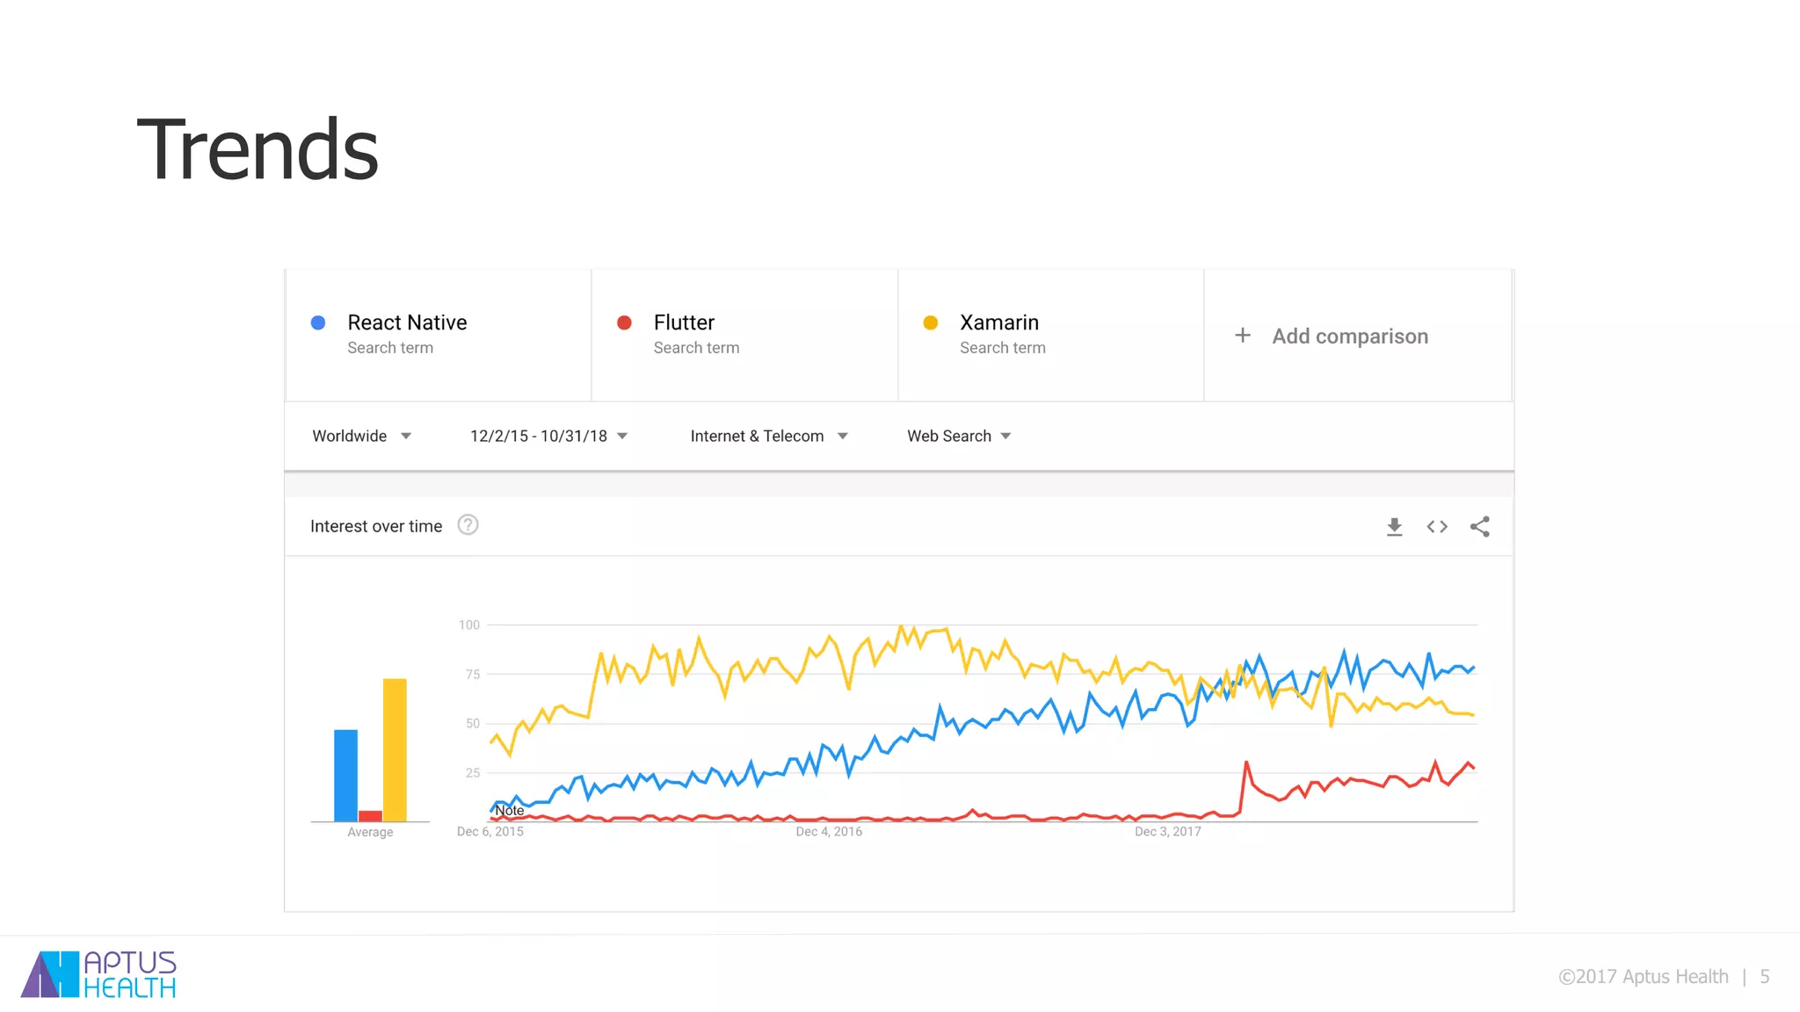Image resolution: width=1800 pixels, height=1012 pixels.
Task: Click the blue React Native color dot
Action: point(318,322)
